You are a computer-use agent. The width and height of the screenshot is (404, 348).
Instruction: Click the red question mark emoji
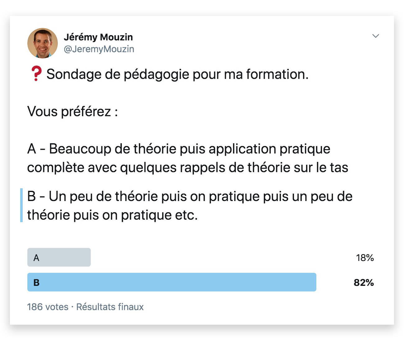click(36, 74)
